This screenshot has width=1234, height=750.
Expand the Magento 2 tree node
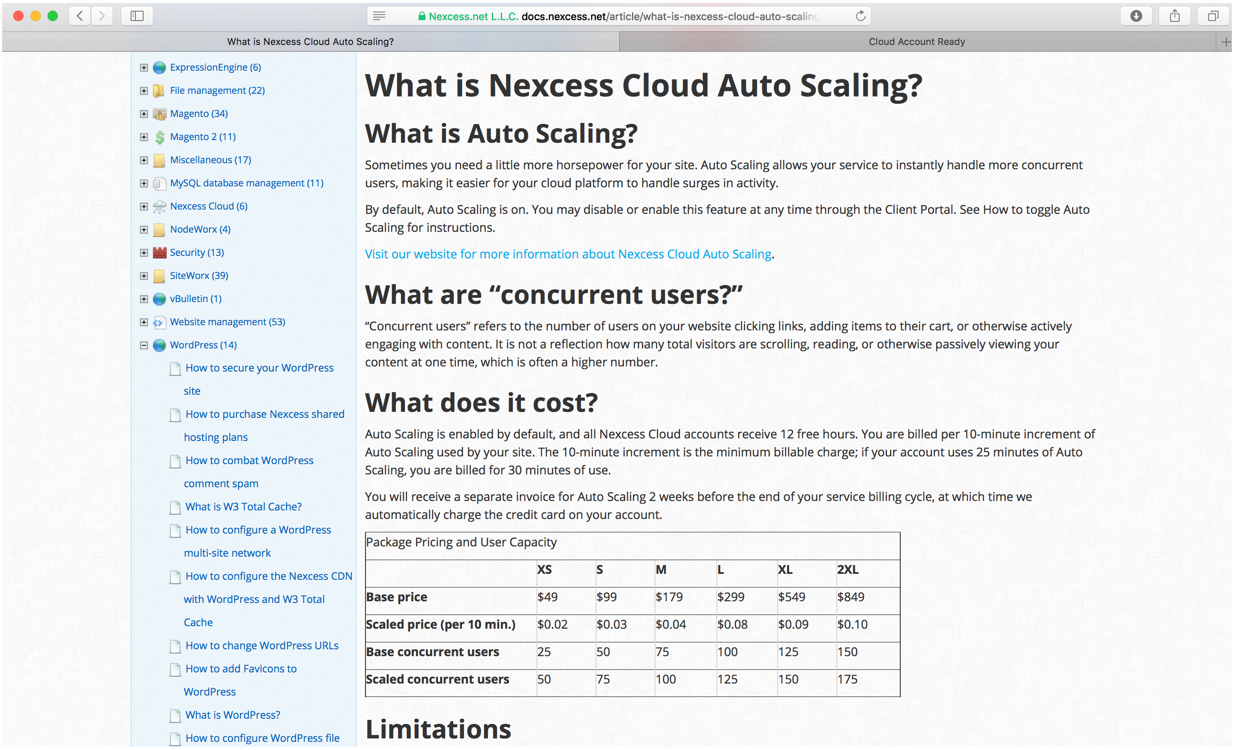pyautogui.click(x=144, y=137)
